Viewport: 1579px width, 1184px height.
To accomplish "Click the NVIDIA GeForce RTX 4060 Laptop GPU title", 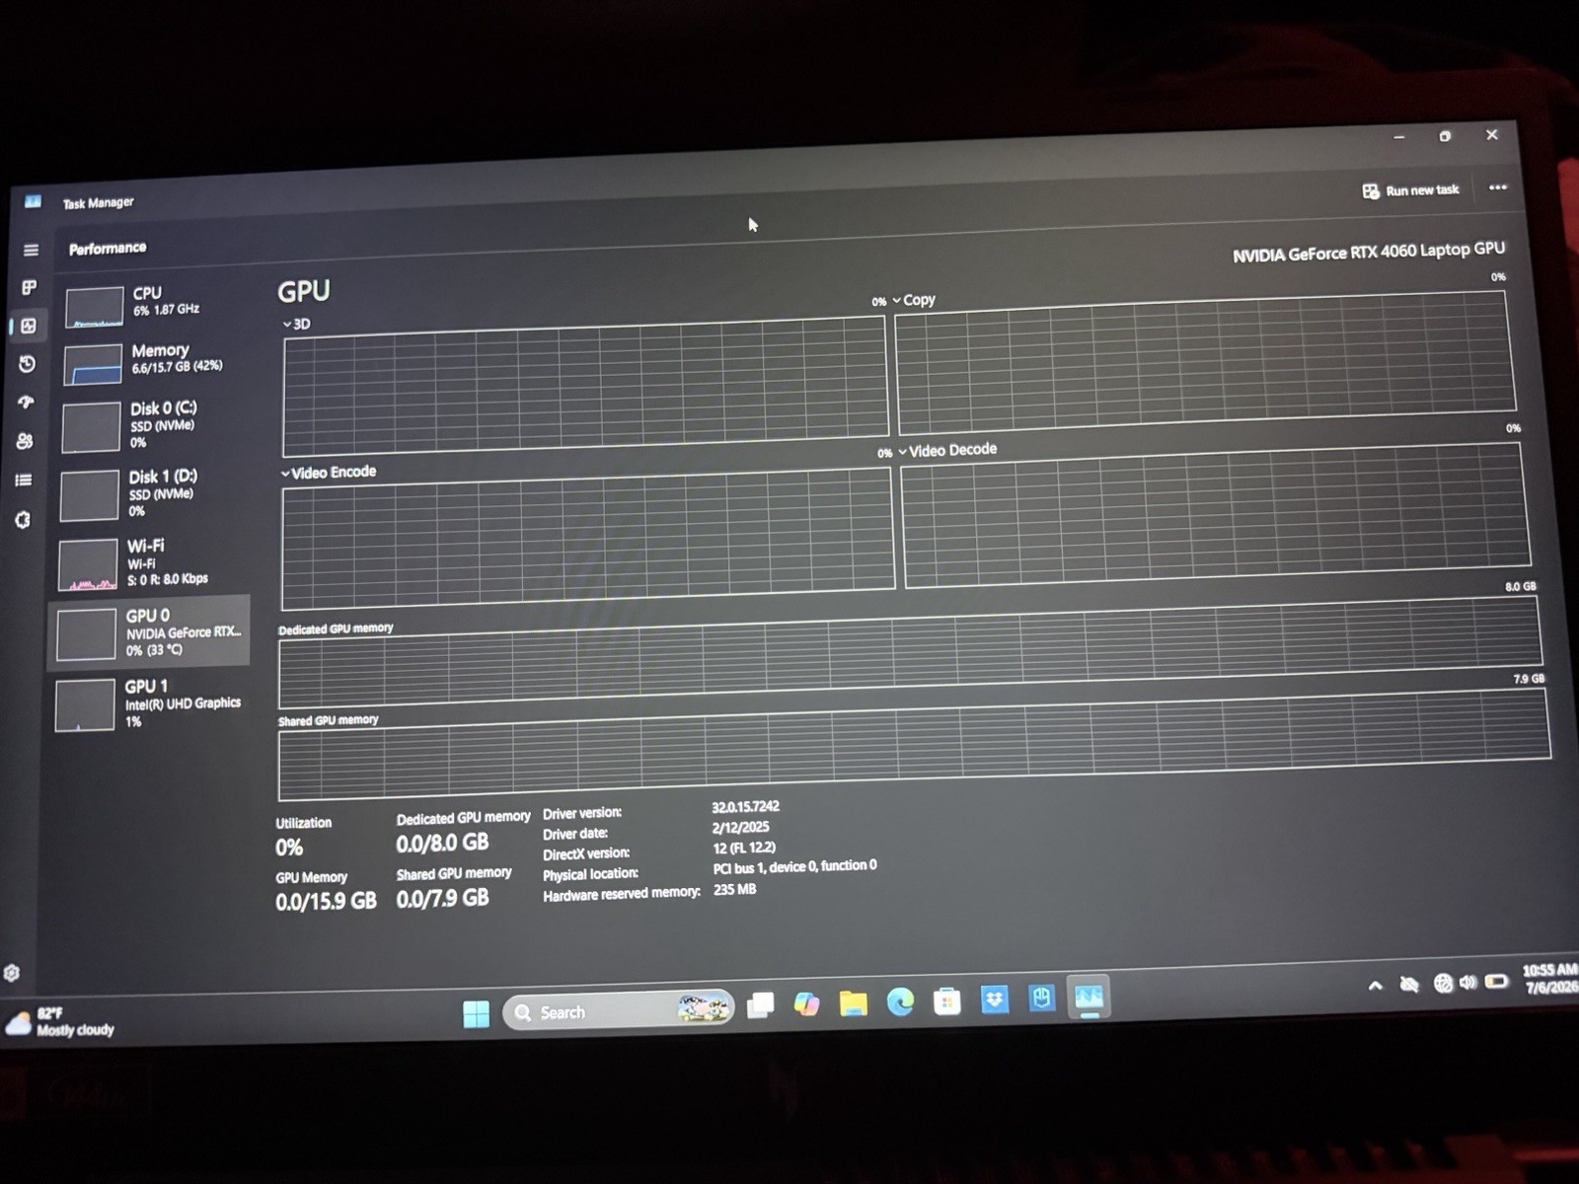I will coord(1369,252).
